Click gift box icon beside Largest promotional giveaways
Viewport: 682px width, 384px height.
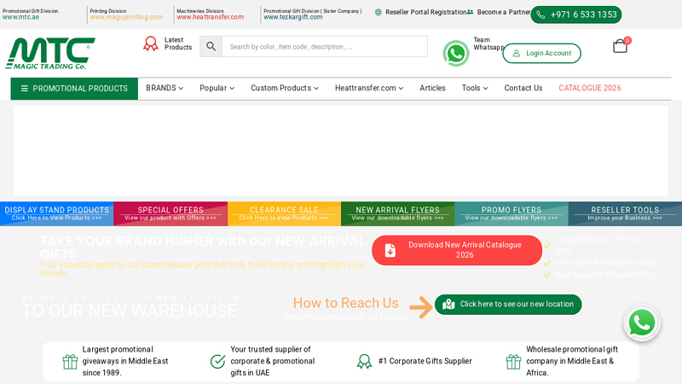[x=70, y=361]
